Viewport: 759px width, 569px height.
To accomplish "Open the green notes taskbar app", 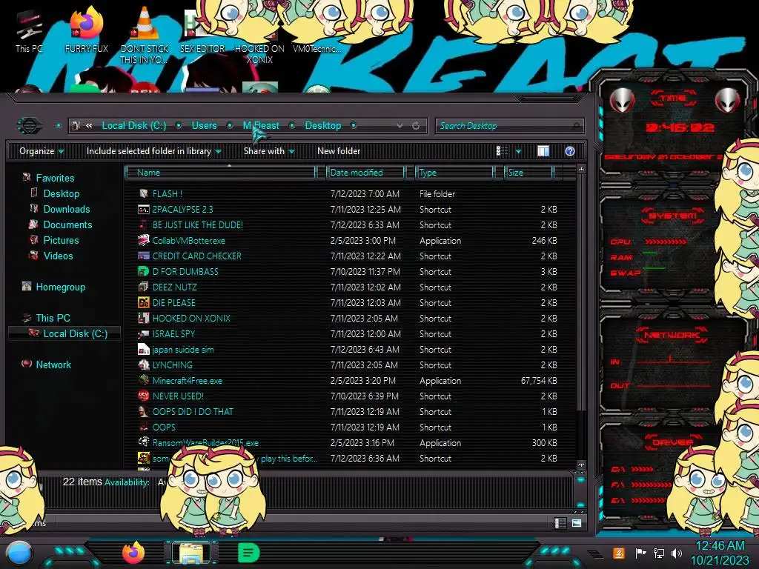I will click(249, 553).
